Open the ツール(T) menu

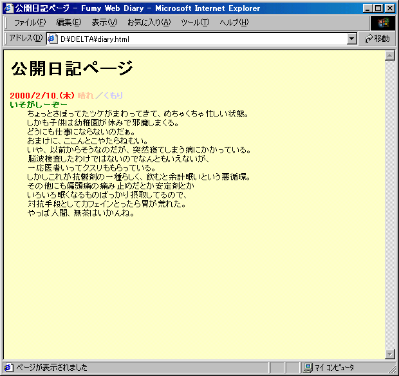coord(195,23)
